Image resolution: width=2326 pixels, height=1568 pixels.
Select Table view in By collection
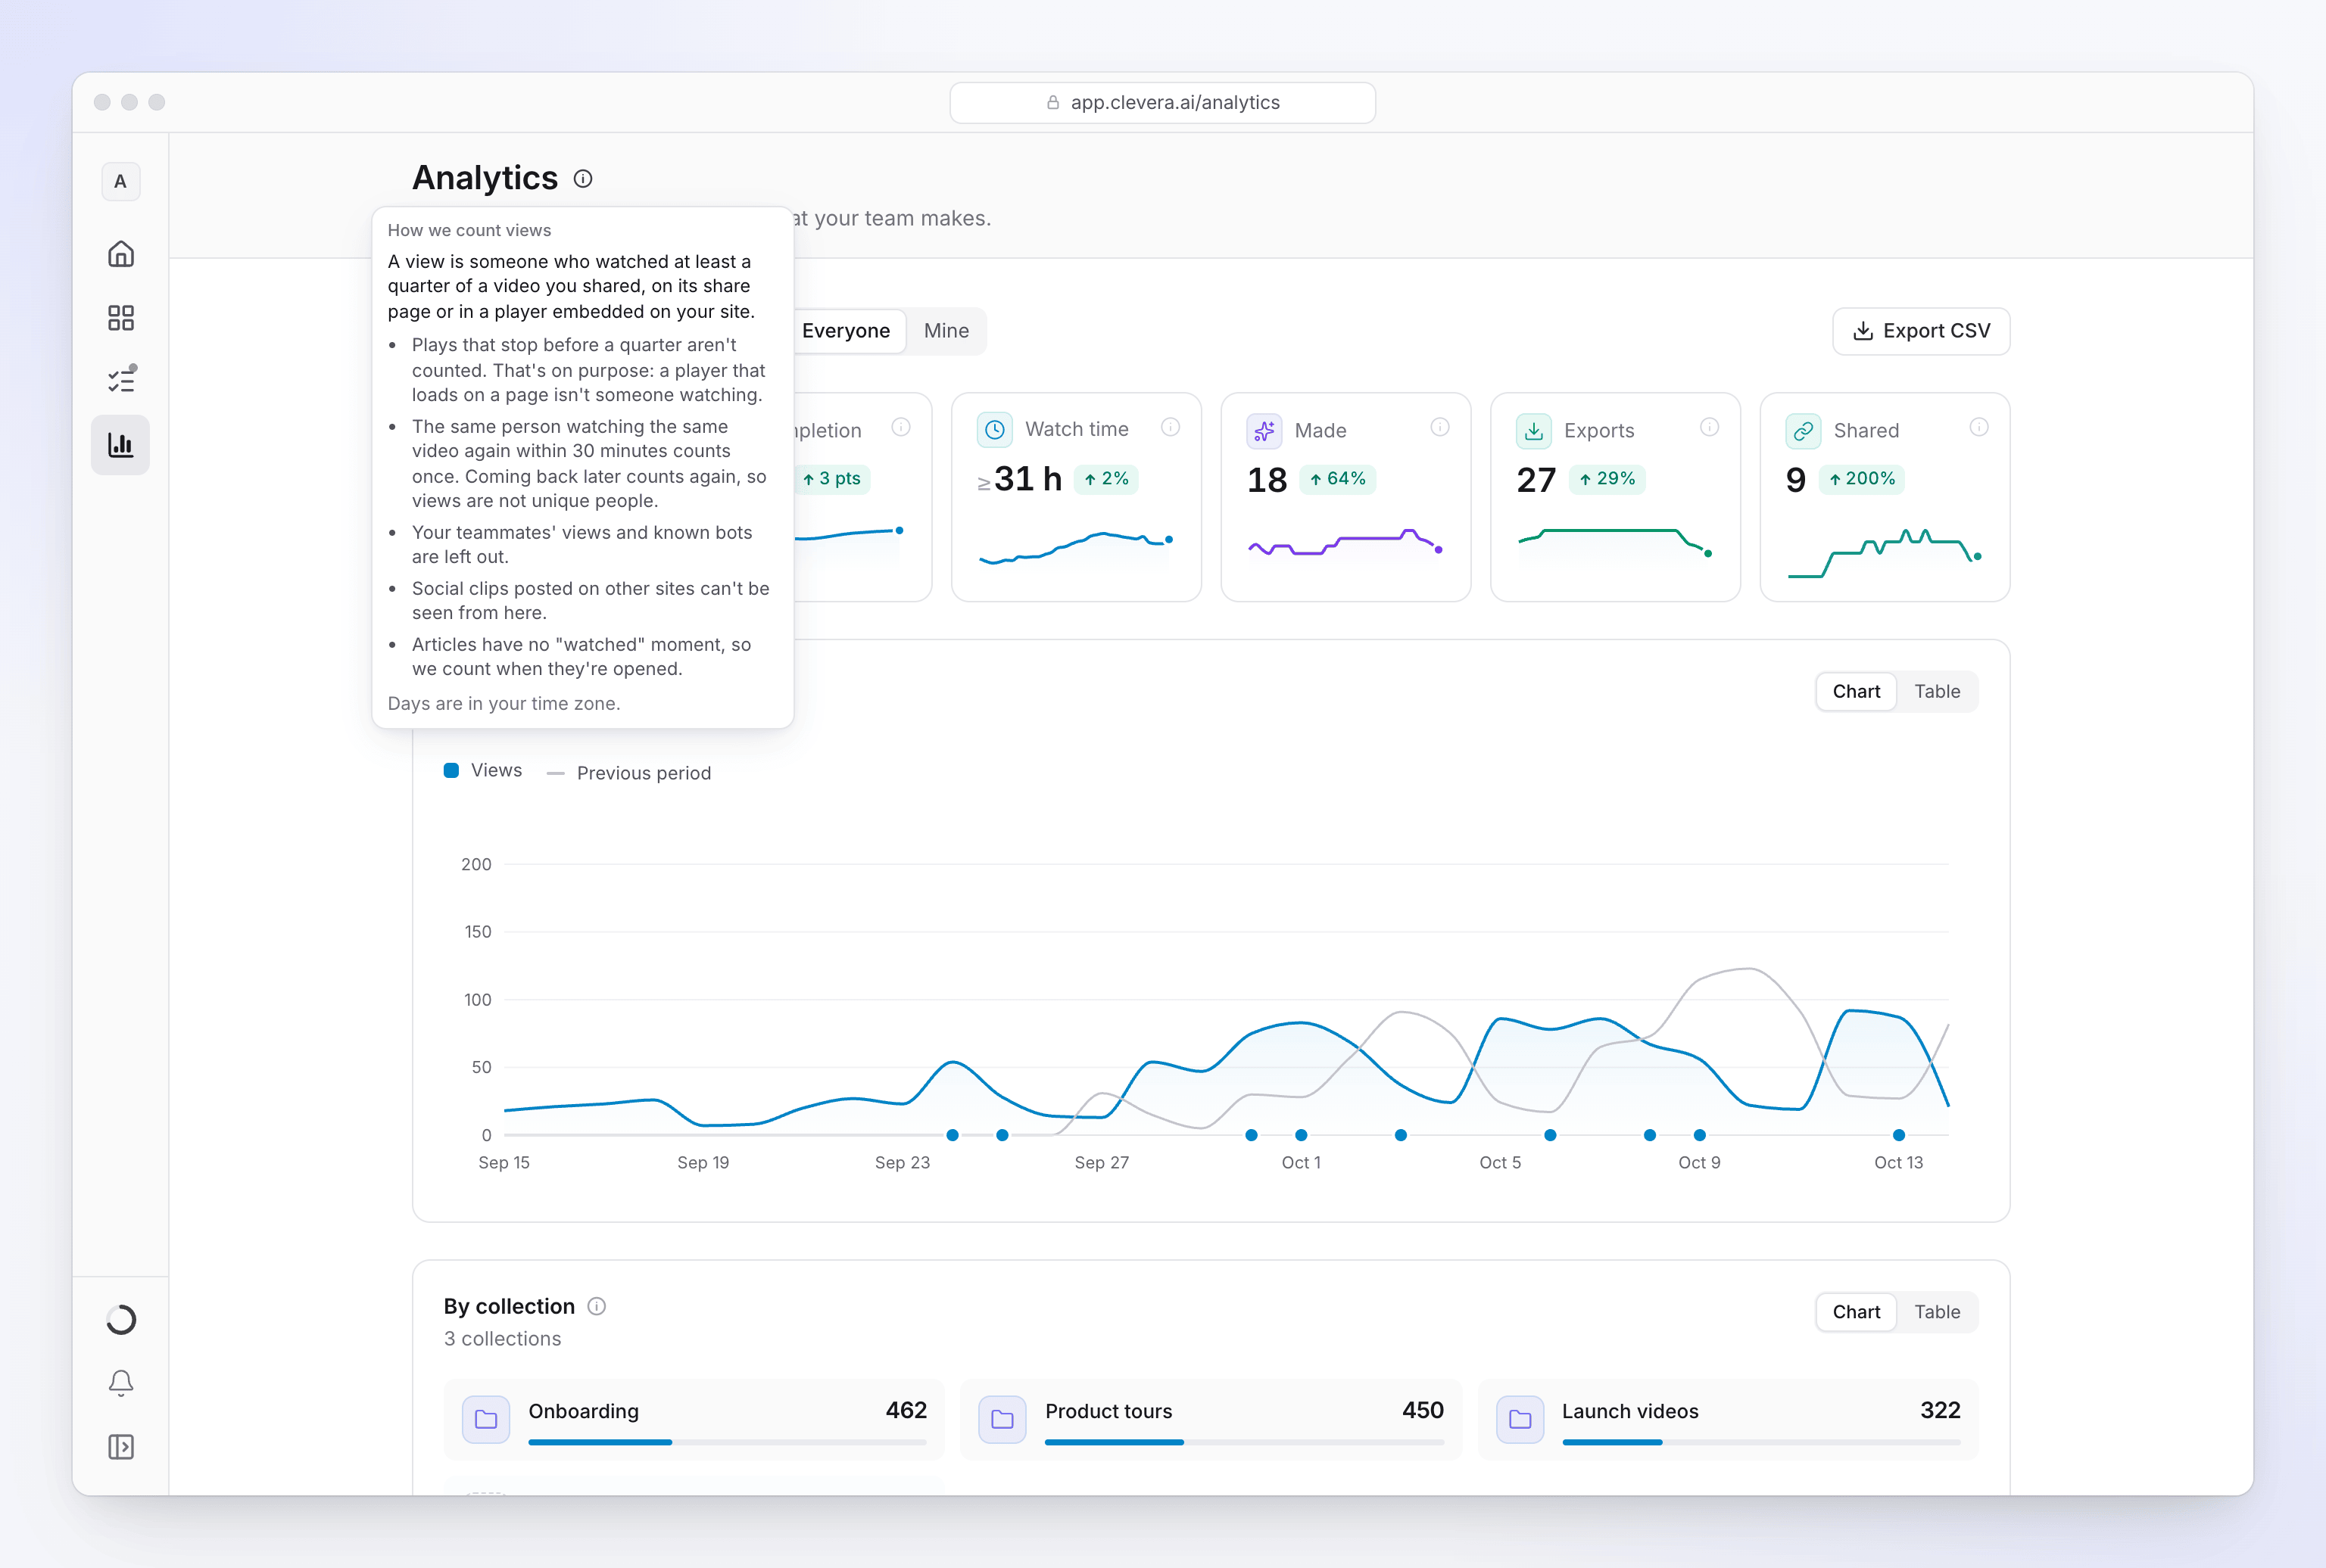(x=1937, y=1312)
